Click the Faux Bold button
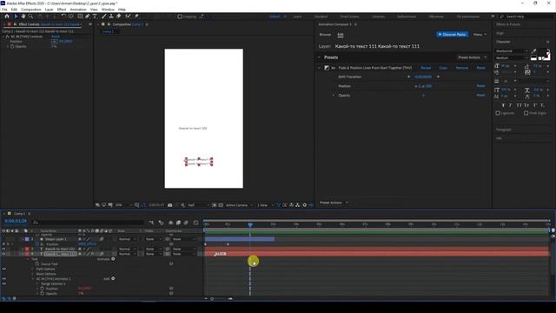Viewport: 556px width, 313px height. pos(503,105)
